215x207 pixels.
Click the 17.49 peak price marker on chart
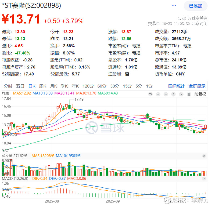point(79,99)
